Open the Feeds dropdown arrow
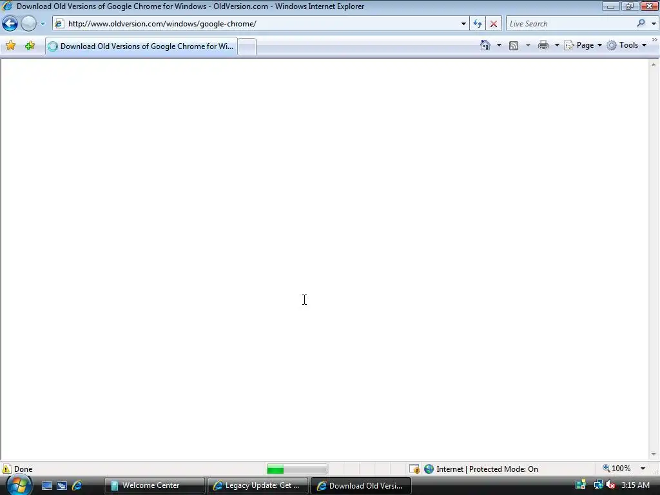 528,45
